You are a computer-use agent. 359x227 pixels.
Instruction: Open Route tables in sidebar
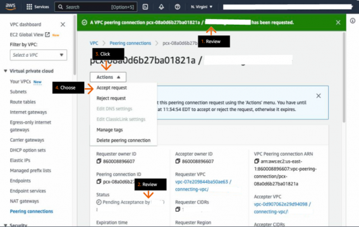click(23, 102)
